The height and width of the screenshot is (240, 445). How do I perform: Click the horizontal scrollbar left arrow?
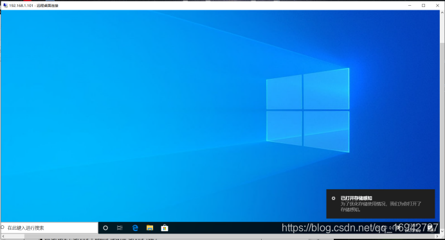point(3,236)
